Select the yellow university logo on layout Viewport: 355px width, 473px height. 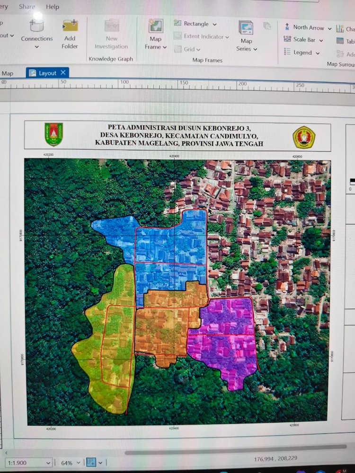pyautogui.click(x=304, y=137)
